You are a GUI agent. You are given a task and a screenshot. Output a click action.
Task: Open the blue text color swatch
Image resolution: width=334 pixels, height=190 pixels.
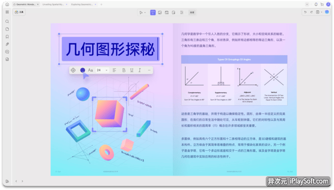(83, 70)
